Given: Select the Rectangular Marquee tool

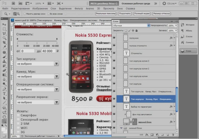Looking at the screenshot, I should pos(4,29).
